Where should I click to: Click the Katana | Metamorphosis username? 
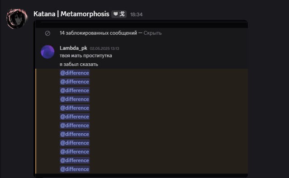pyautogui.click(x=71, y=14)
